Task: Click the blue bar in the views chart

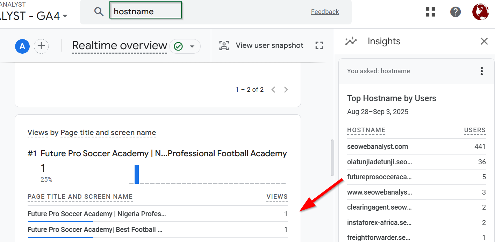Action: tap(137, 174)
